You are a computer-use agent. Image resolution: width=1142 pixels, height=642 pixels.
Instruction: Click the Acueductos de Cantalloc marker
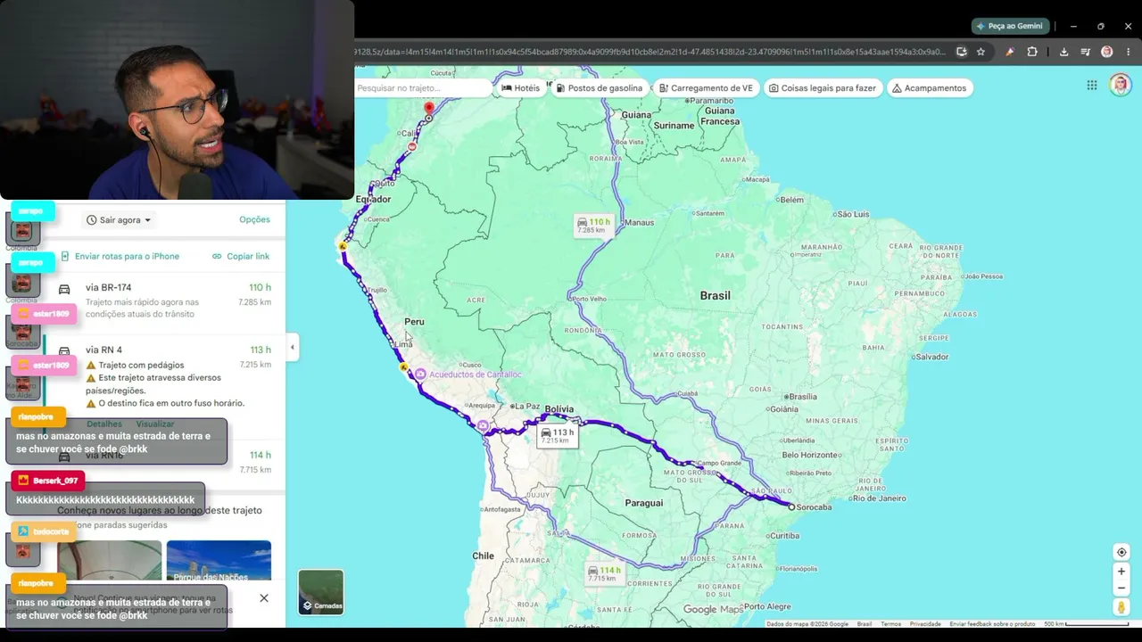(420, 374)
